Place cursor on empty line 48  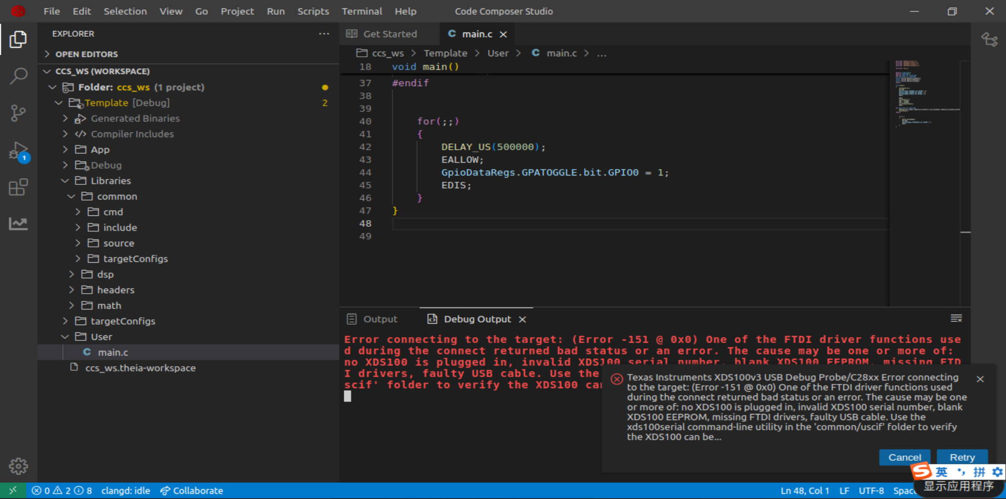640,224
